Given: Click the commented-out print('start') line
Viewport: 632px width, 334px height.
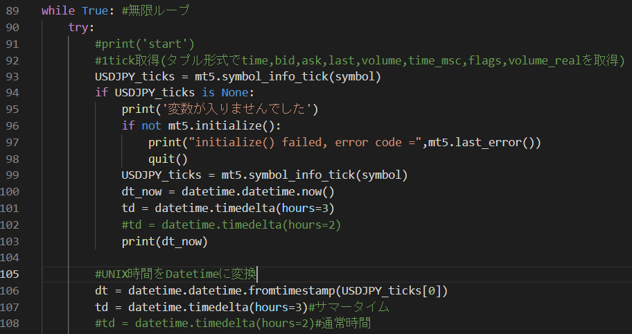Looking at the screenshot, I should [145, 44].
